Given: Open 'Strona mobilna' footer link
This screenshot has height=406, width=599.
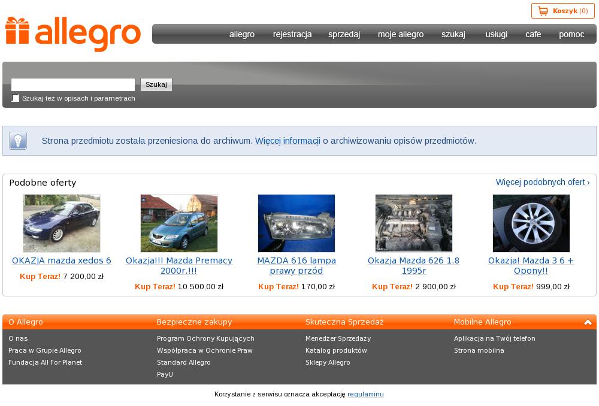Looking at the screenshot, I should point(479,350).
